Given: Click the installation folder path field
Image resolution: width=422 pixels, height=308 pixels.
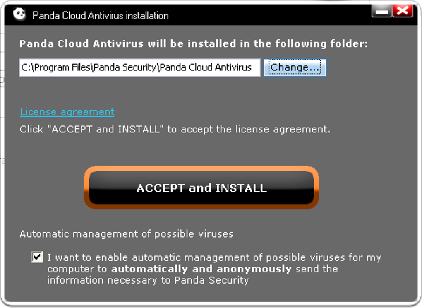Looking at the screenshot, I should [139, 67].
